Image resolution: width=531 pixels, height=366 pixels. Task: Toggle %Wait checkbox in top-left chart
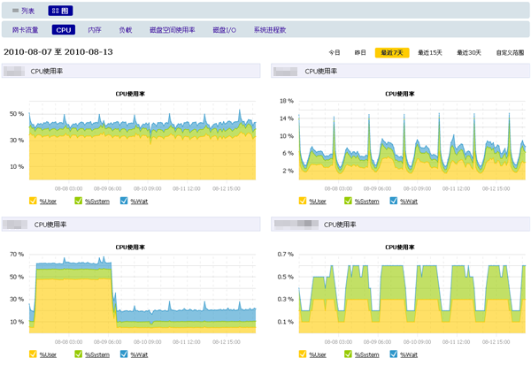click(124, 201)
